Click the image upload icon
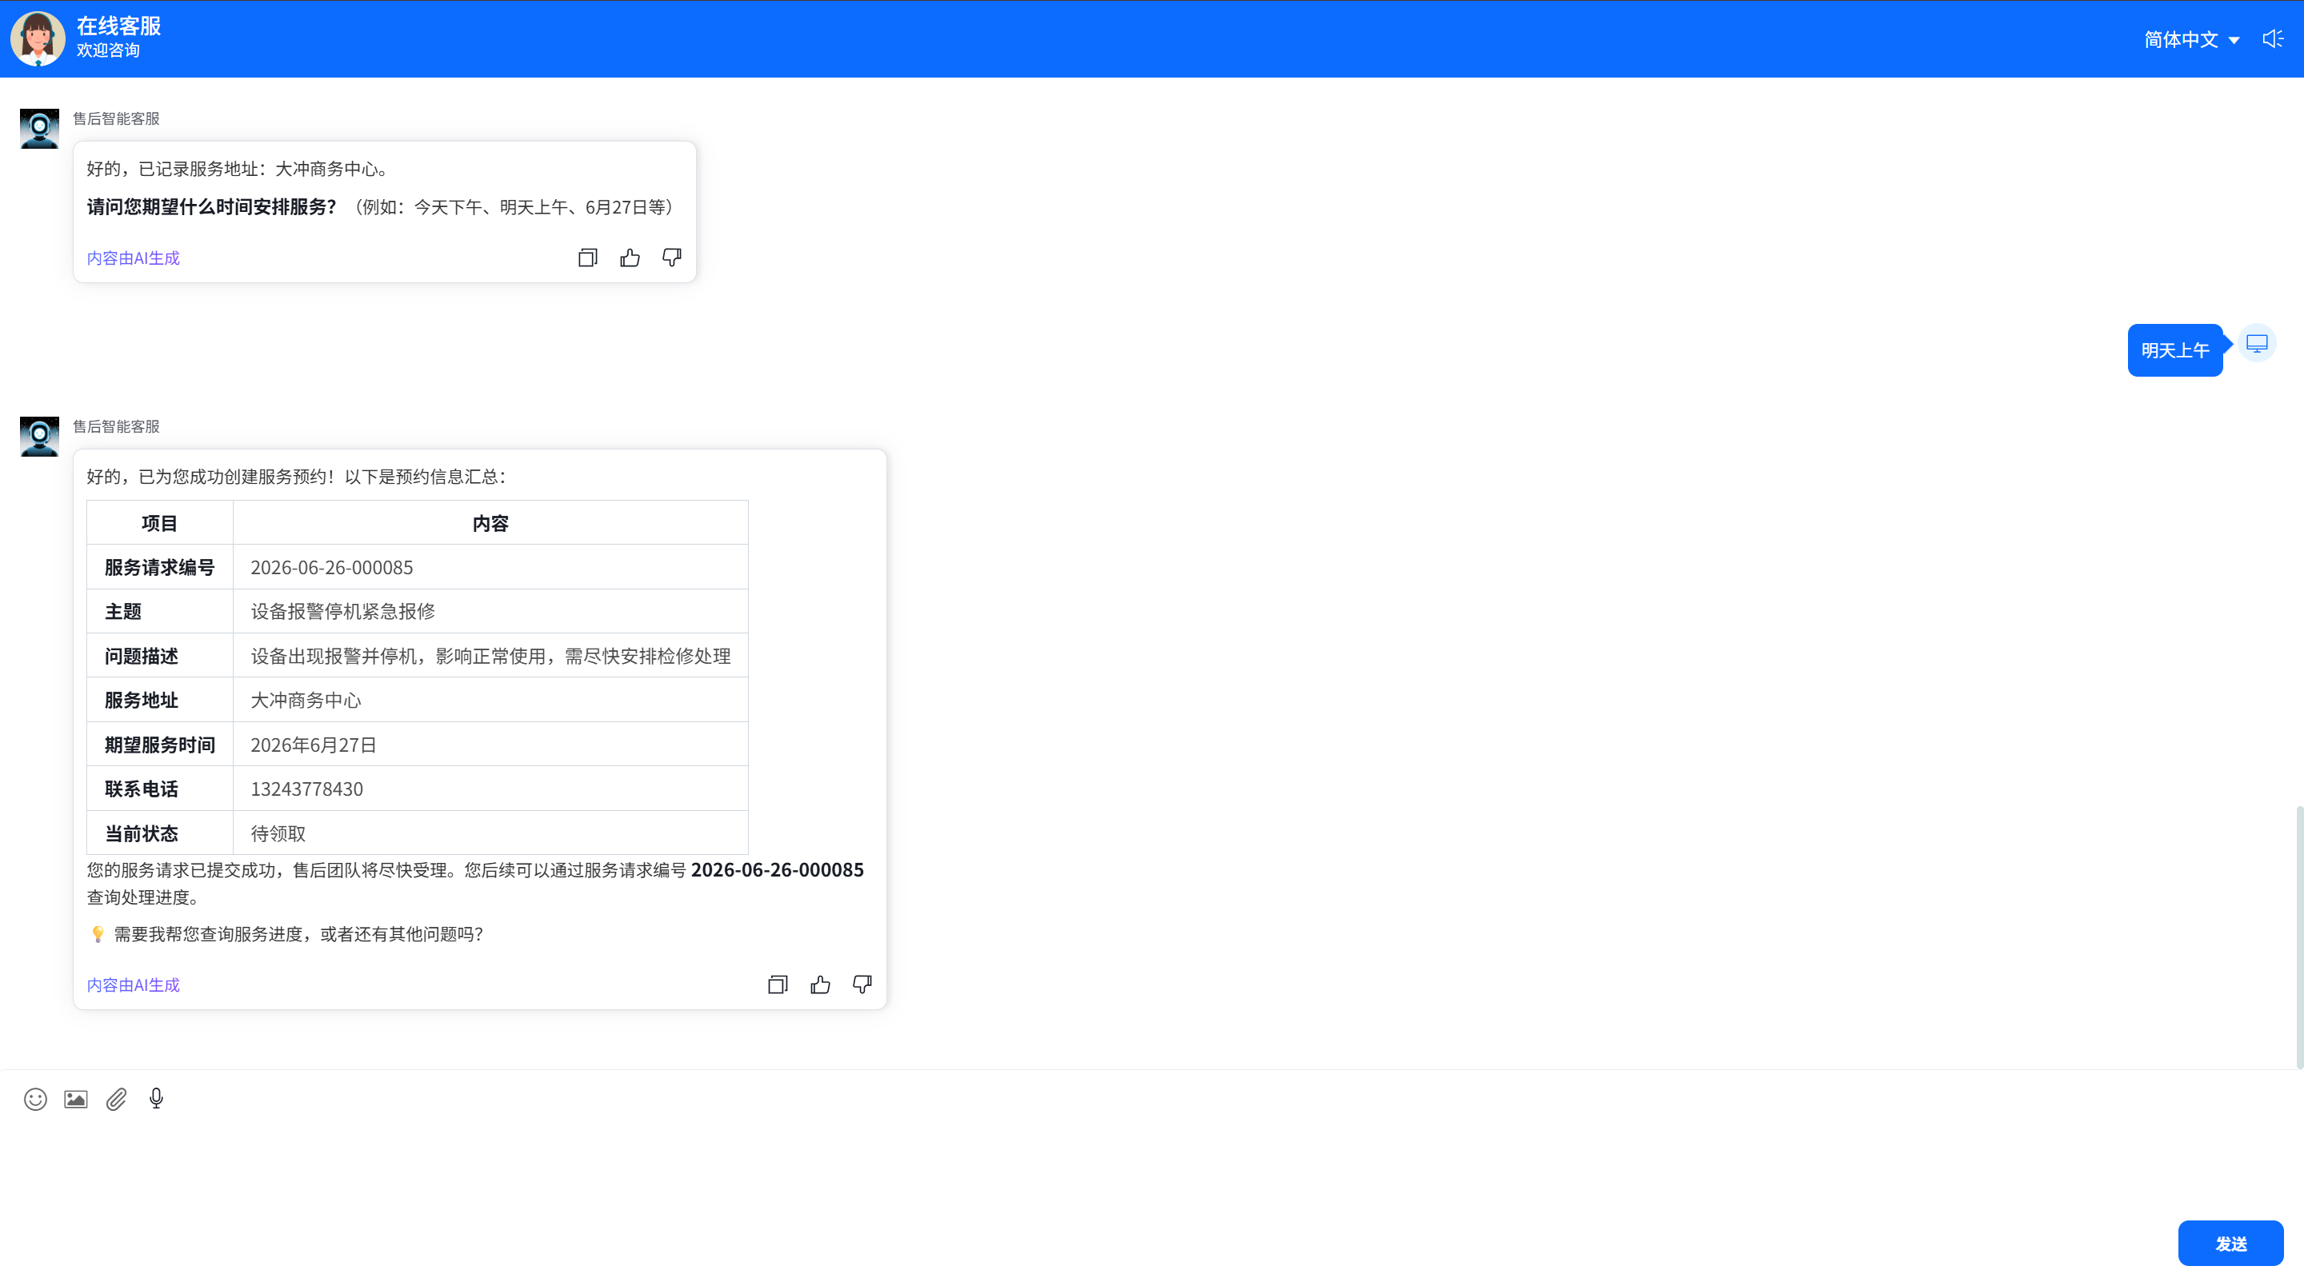Screen dimensions: 2304x1278 click(x=76, y=1099)
